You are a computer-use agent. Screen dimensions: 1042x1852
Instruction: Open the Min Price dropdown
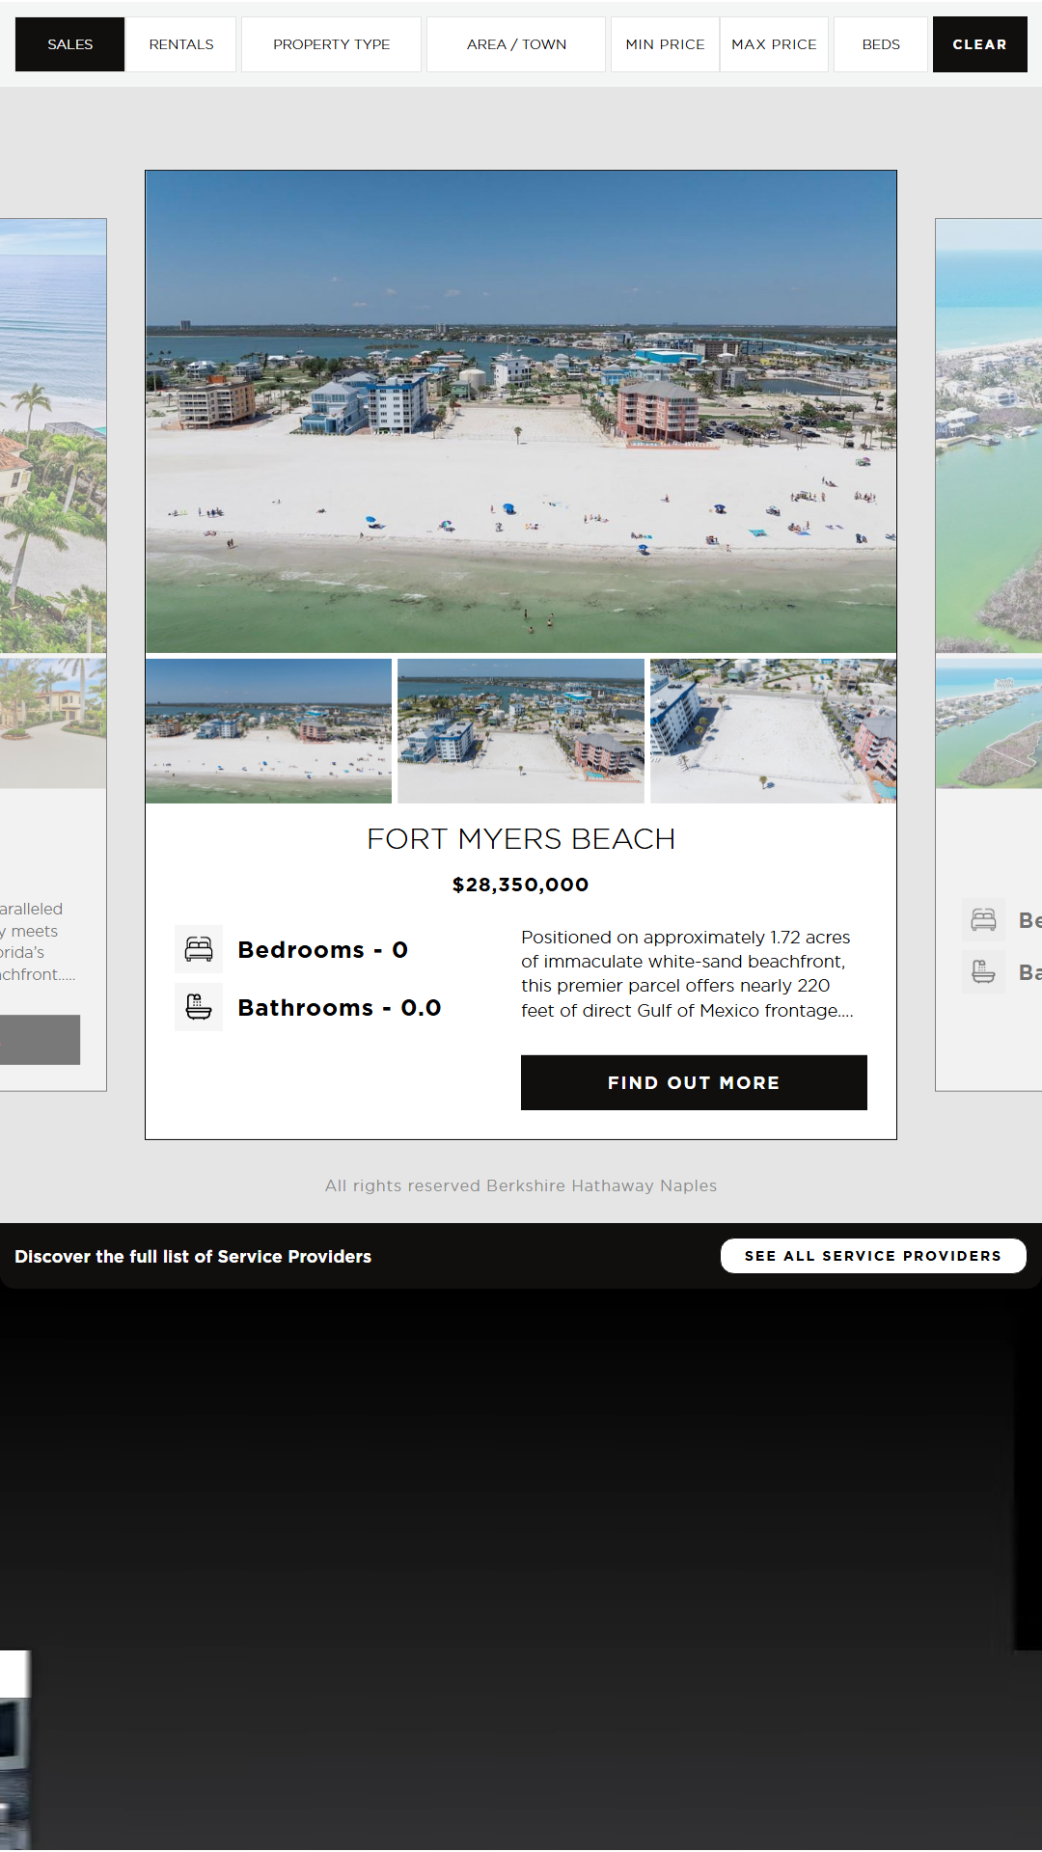(x=665, y=44)
